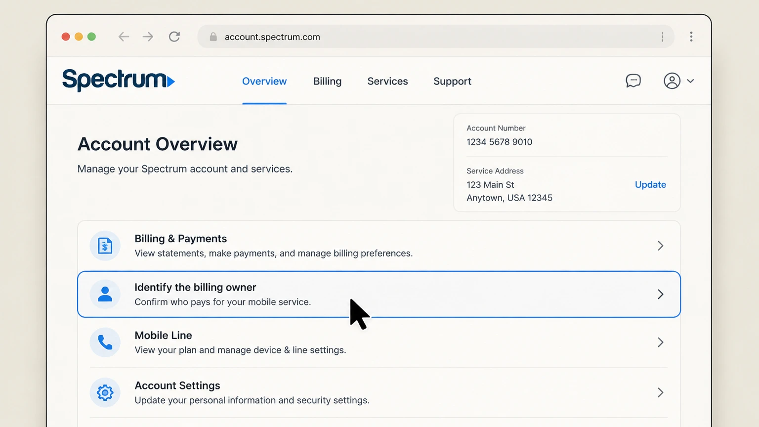Click the 123 Main St address text
The image size is (759, 427).
pyautogui.click(x=490, y=184)
